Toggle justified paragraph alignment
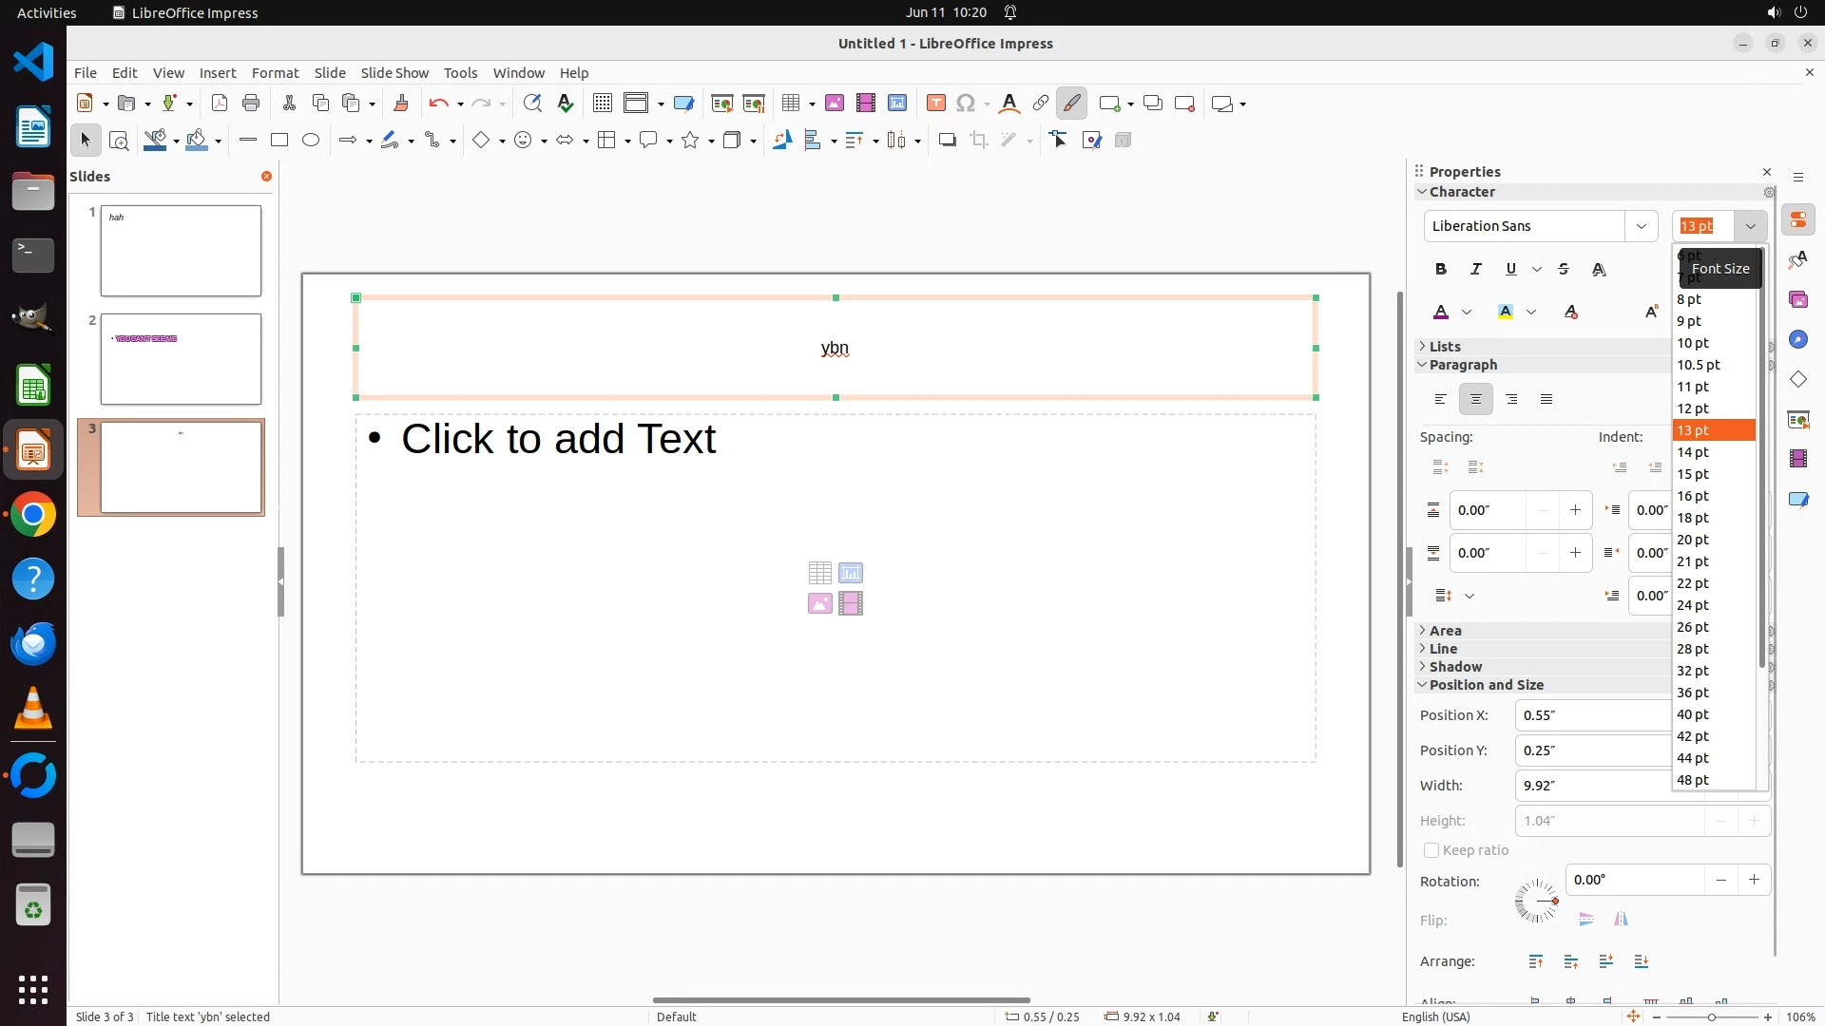Screen dimensions: 1825x1026 [1546, 399]
